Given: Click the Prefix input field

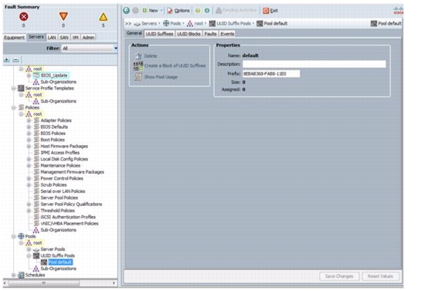Looking at the screenshot, I should [271, 74].
